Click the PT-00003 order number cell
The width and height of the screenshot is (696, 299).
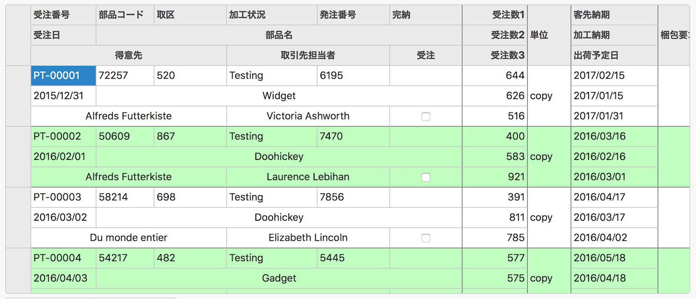tap(64, 197)
